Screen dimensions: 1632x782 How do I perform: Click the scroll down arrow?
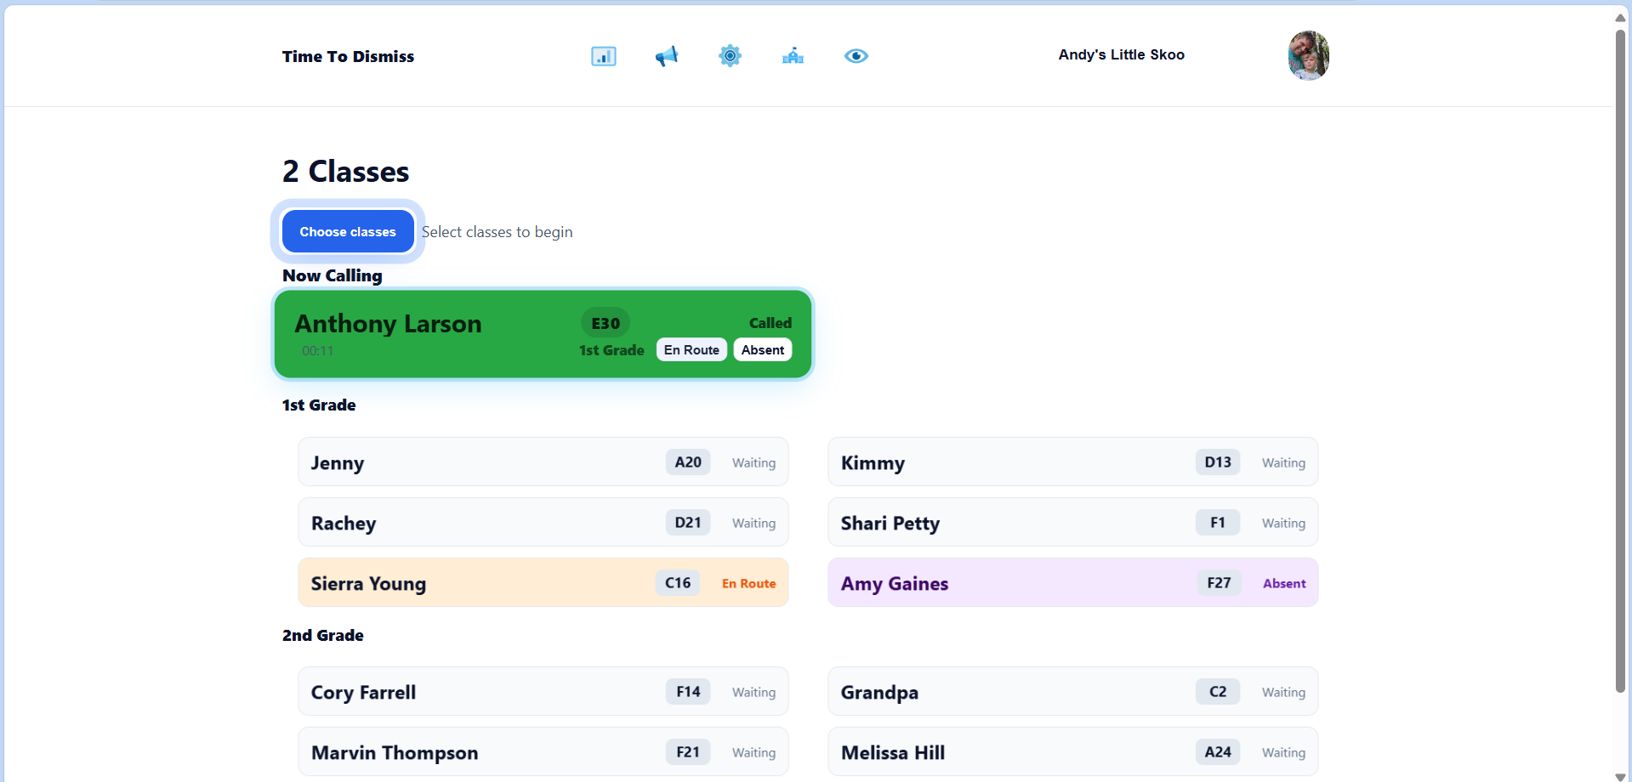point(1620,776)
